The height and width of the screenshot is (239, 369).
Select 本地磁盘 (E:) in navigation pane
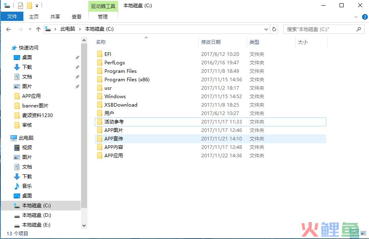tap(36, 225)
